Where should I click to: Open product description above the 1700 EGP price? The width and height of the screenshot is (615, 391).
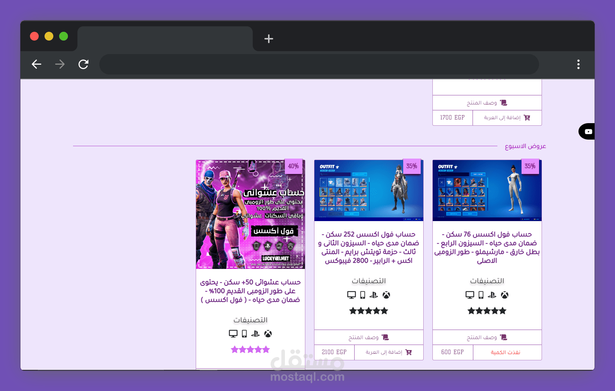[487, 103]
